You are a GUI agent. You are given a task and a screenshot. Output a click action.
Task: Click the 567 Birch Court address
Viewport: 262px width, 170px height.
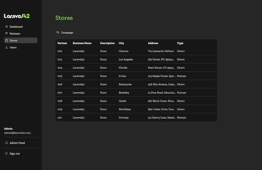(161, 101)
